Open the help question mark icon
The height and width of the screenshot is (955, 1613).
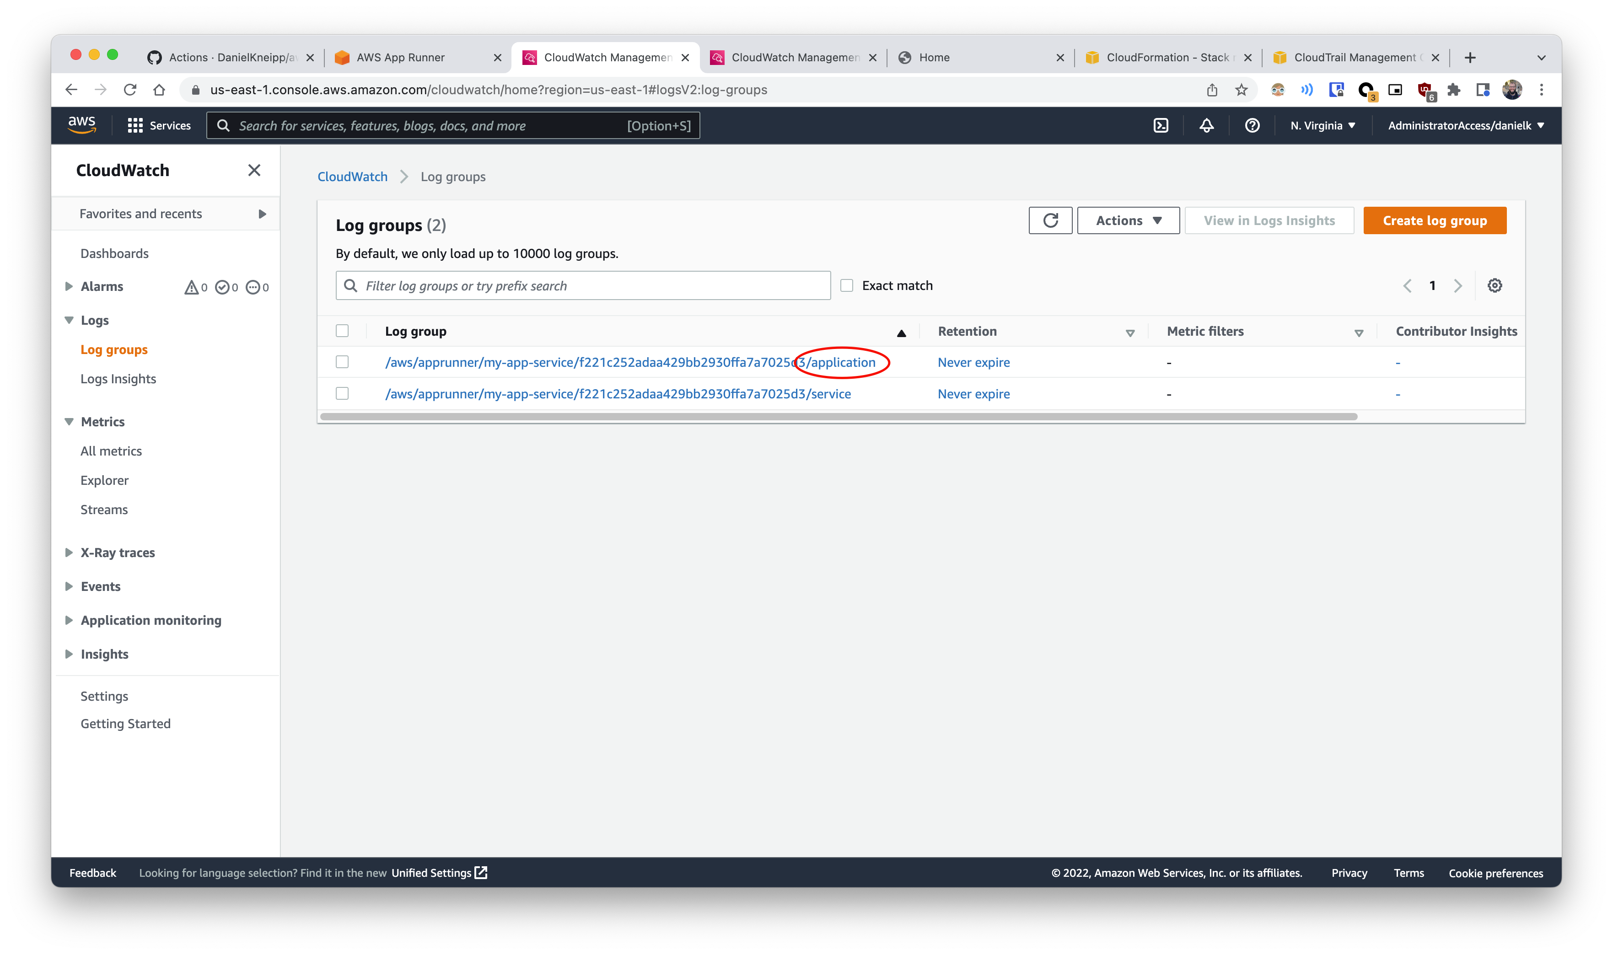(1252, 125)
